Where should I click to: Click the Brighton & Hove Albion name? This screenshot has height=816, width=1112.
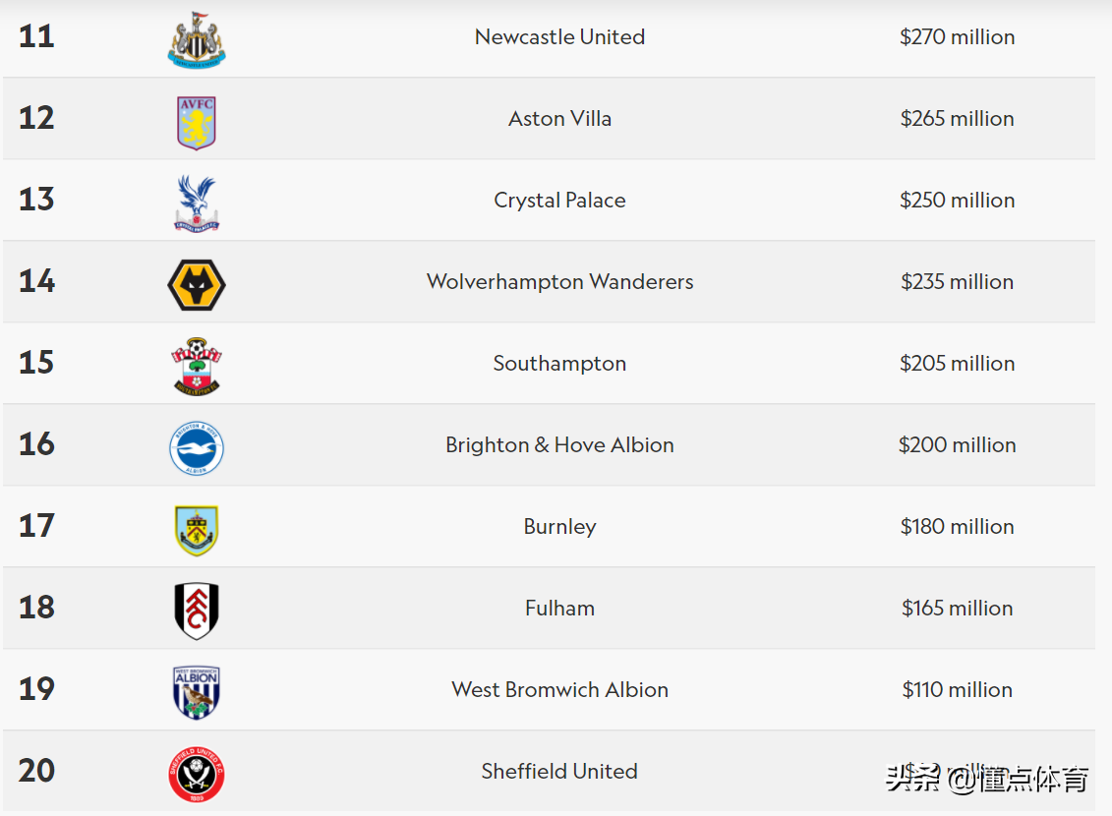click(559, 444)
